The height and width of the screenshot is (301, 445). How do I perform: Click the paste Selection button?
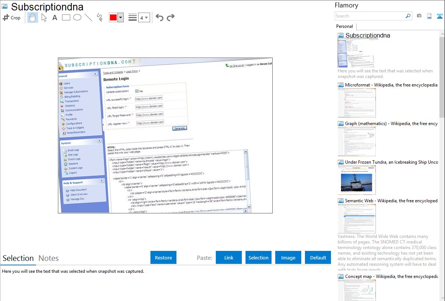point(259,258)
